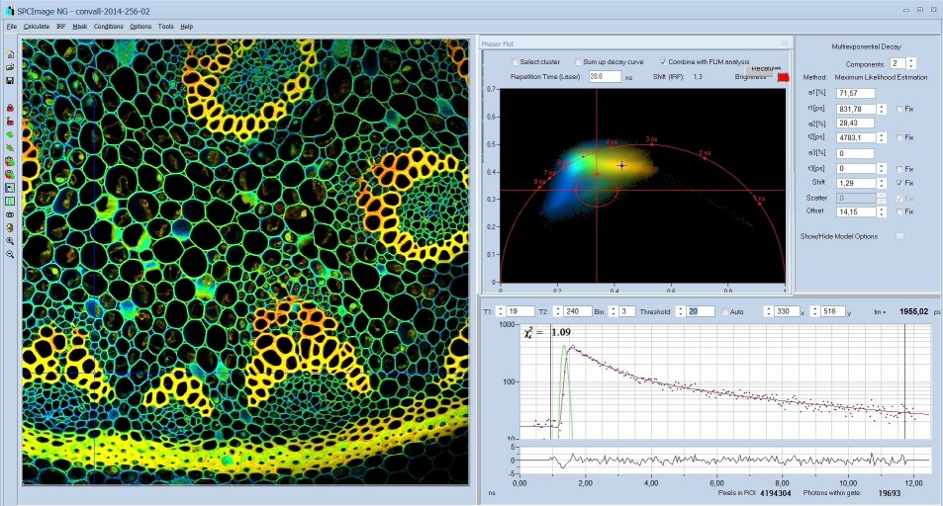Click the zoom in magnifier icon
The width and height of the screenshot is (943, 506).
tap(10, 240)
